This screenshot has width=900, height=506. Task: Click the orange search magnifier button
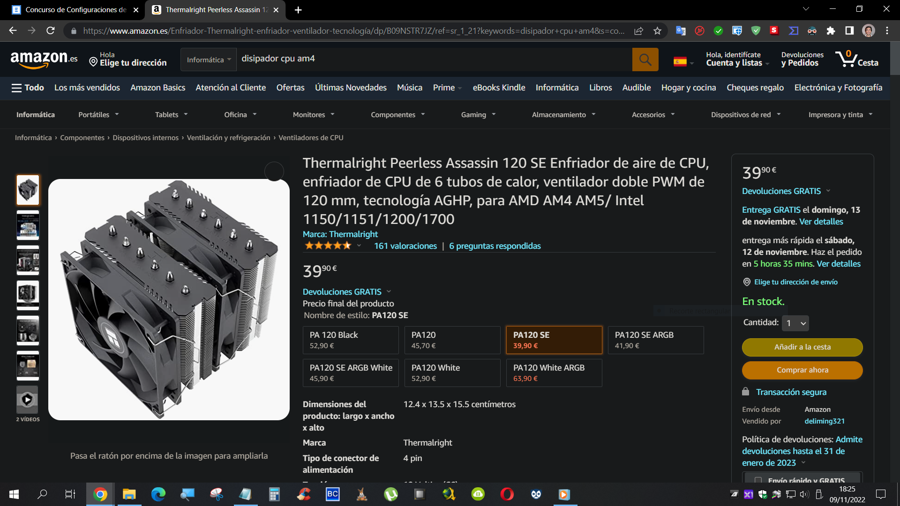click(x=645, y=60)
